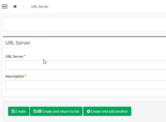Open the hamburger sidebar menu

[5, 6]
